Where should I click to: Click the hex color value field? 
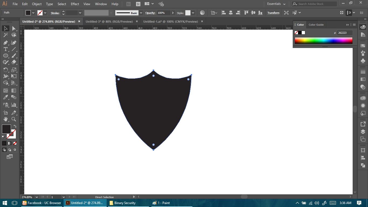click(345, 33)
